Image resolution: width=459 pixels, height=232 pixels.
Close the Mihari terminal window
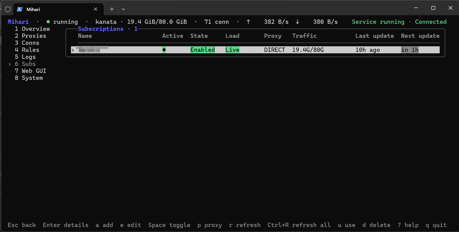point(450,8)
